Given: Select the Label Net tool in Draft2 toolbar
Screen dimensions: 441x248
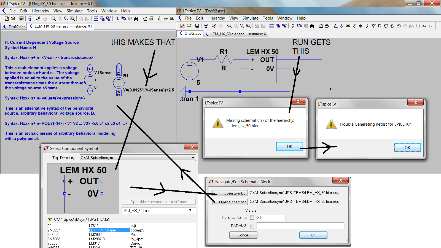Looking at the screenshot, I should pos(348,26).
